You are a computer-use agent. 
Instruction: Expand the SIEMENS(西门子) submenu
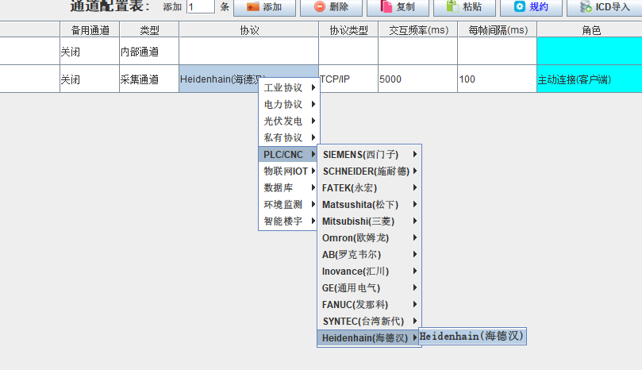click(x=369, y=155)
